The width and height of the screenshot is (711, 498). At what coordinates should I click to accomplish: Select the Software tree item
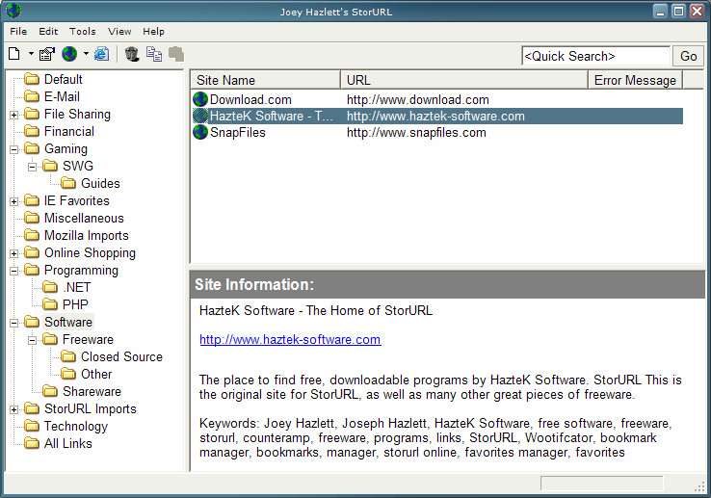tap(68, 322)
